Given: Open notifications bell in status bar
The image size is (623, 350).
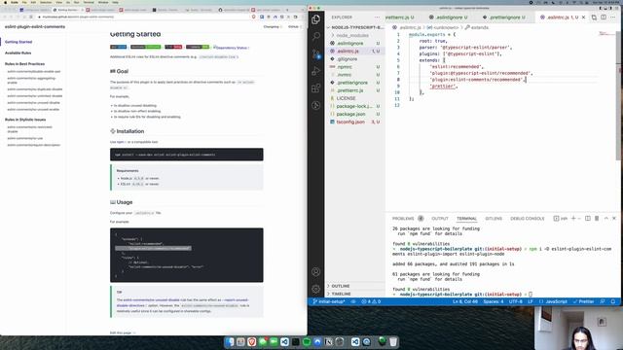Looking at the screenshot, I should tap(613, 301).
